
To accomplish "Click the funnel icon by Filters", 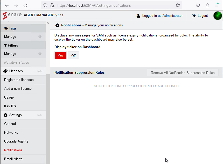I will 5,46.
